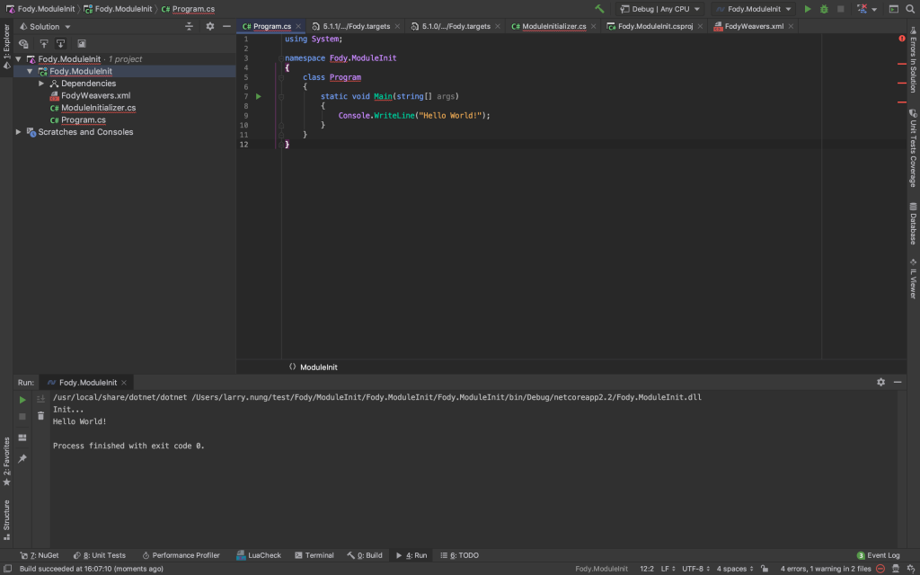Screen dimensions: 920x575
Task: Hide the Run tool window
Action: (x=898, y=382)
